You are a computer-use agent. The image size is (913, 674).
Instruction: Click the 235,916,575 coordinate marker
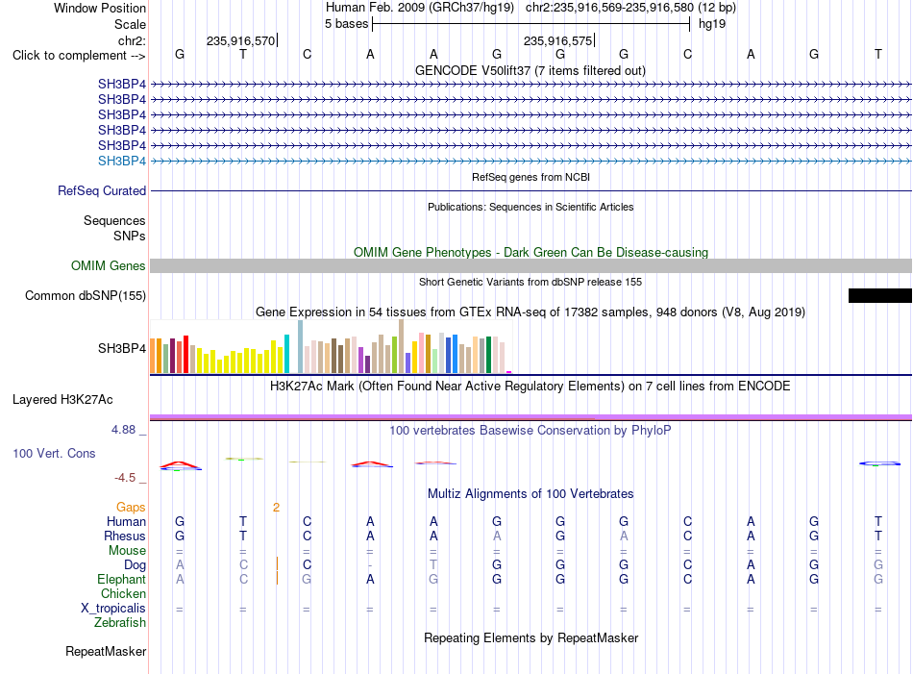pyautogui.click(x=557, y=40)
